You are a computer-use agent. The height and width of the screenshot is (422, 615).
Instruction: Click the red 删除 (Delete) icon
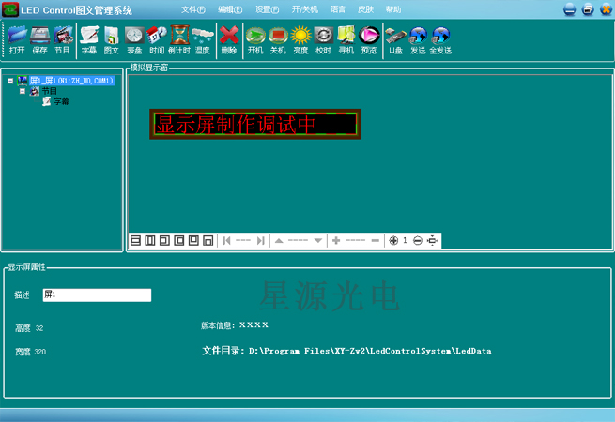229,39
